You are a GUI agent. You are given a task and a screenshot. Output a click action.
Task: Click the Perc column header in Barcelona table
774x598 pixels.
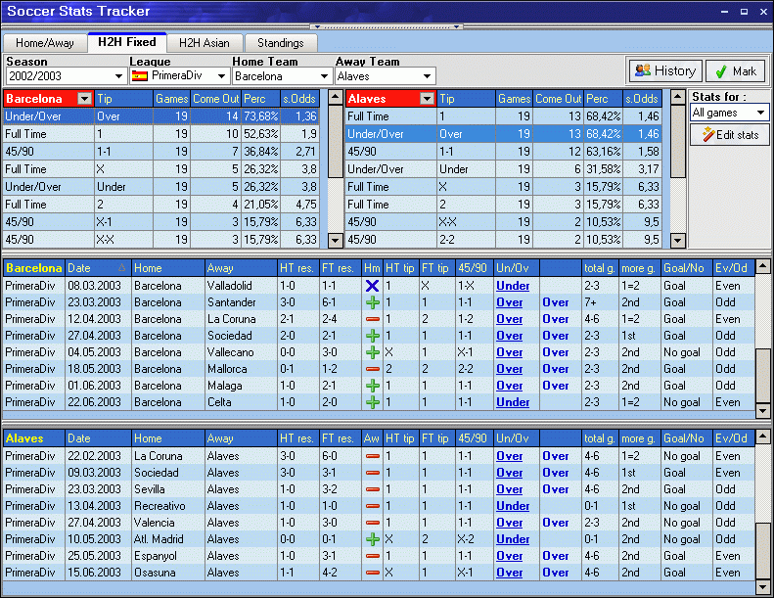(260, 98)
